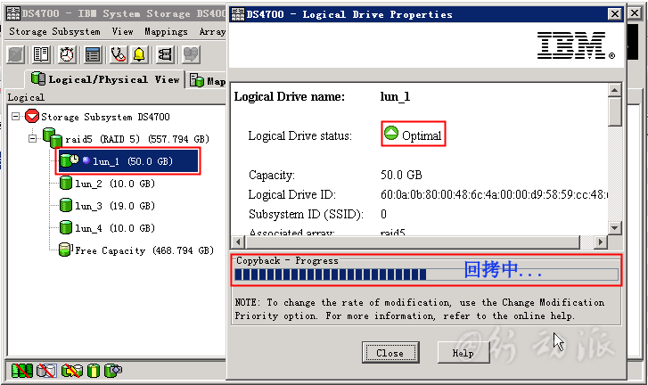Click the horizontal scrollbar right arrow

(x=601, y=242)
